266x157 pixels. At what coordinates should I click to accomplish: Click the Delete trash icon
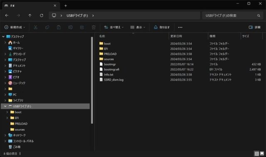pyautogui.click(x=94, y=27)
